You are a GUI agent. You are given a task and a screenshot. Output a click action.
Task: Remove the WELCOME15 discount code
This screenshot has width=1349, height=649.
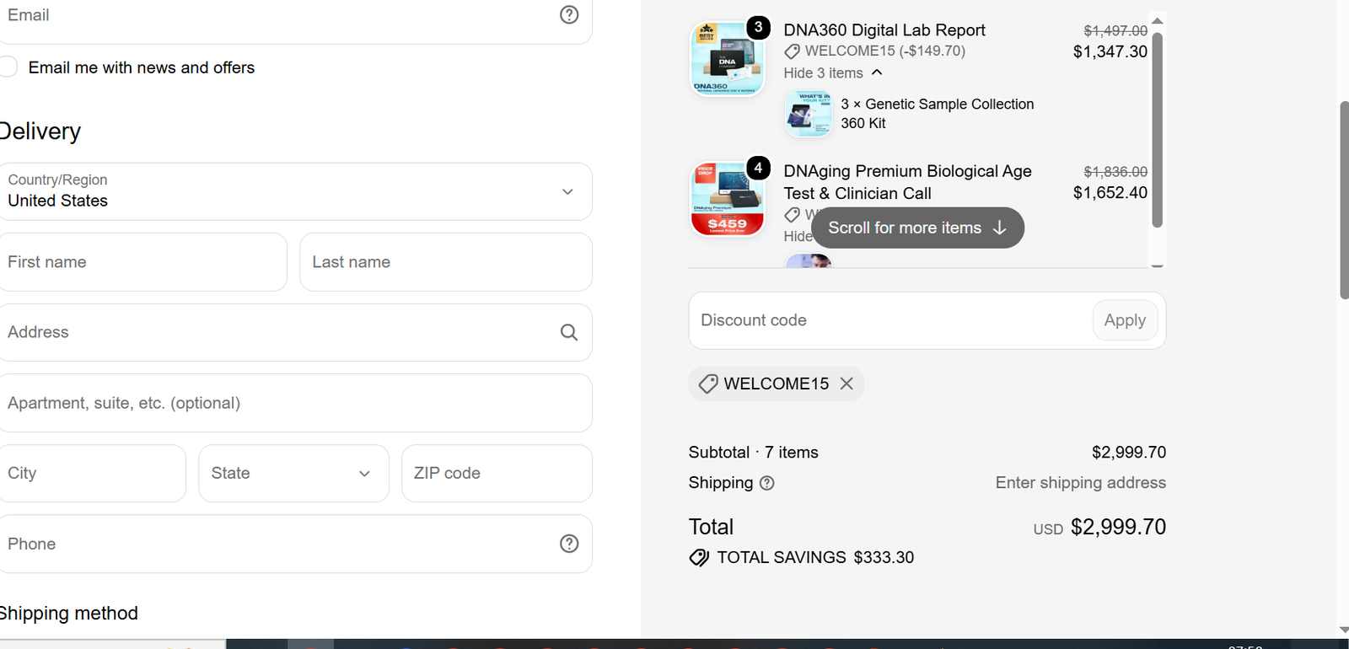coord(846,383)
